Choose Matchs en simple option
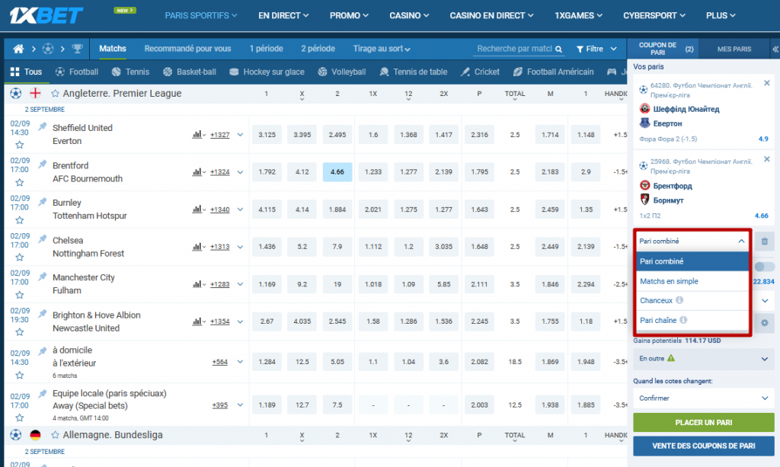This screenshot has height=467, width=780. 692,281
